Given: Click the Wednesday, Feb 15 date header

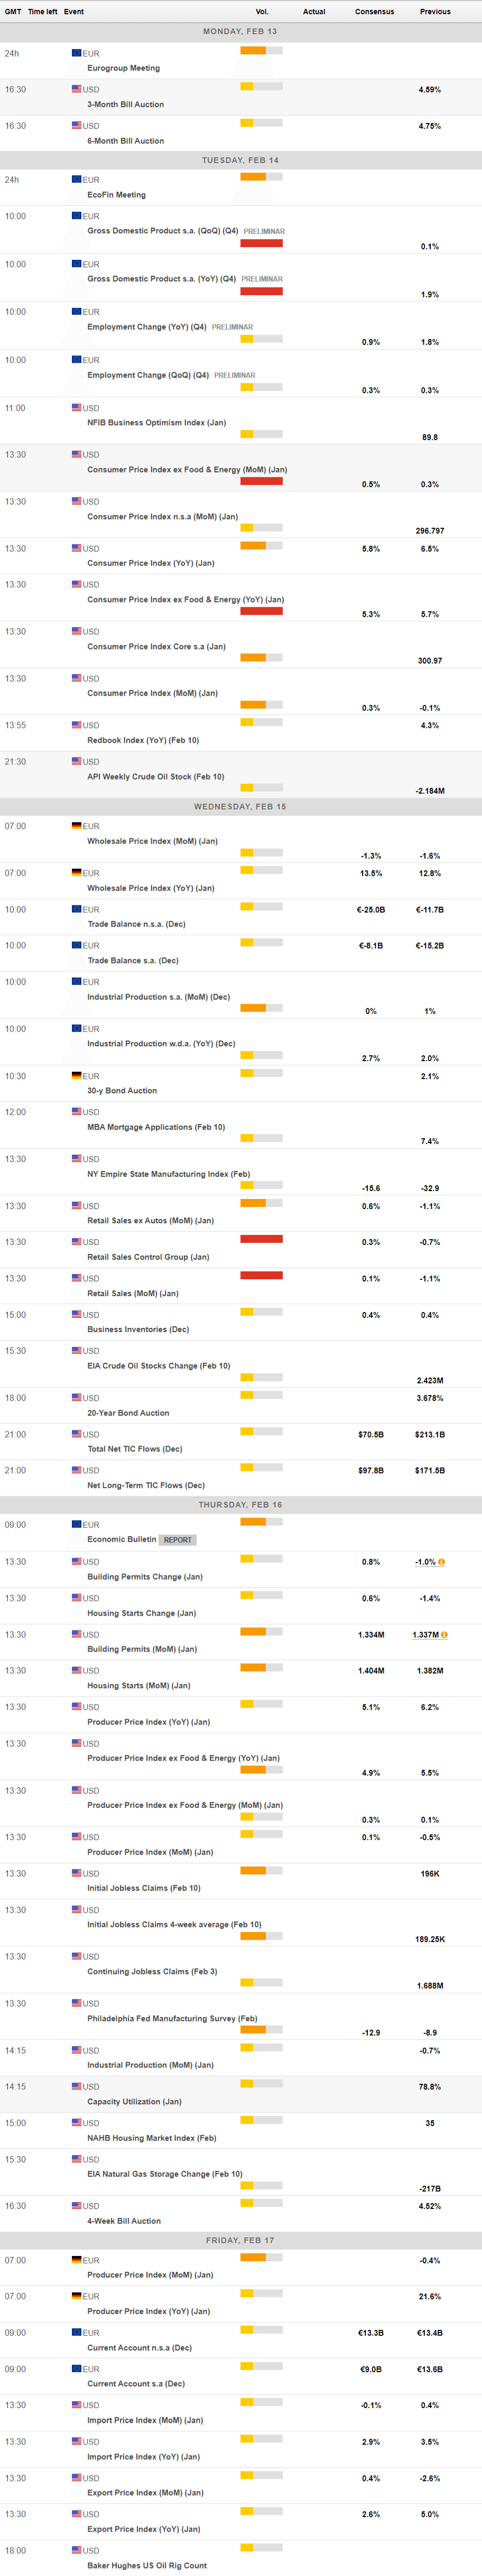Looking at the screenshot, I should (x=240, y=806).
